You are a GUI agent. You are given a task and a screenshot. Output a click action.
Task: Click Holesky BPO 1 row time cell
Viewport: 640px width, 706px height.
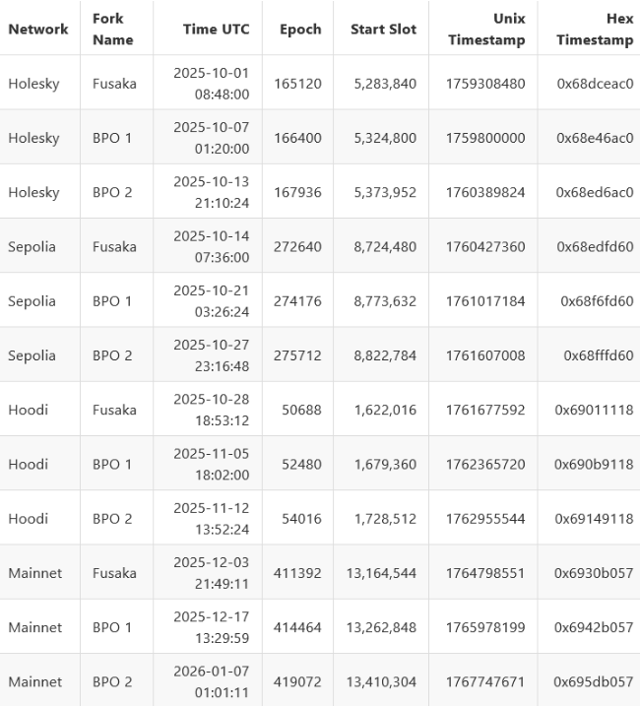[211, 138]
